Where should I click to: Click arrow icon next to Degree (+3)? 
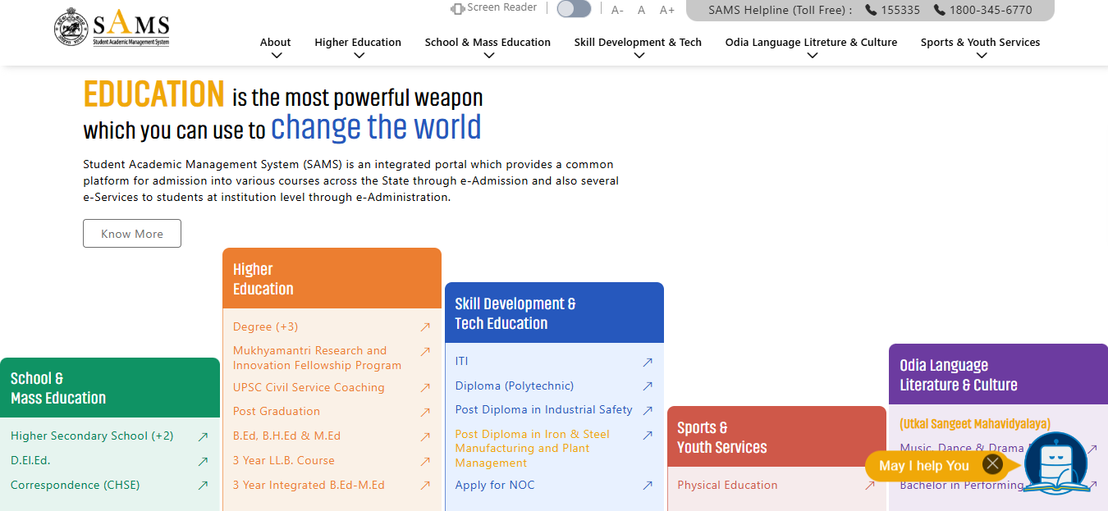(425, 327)
